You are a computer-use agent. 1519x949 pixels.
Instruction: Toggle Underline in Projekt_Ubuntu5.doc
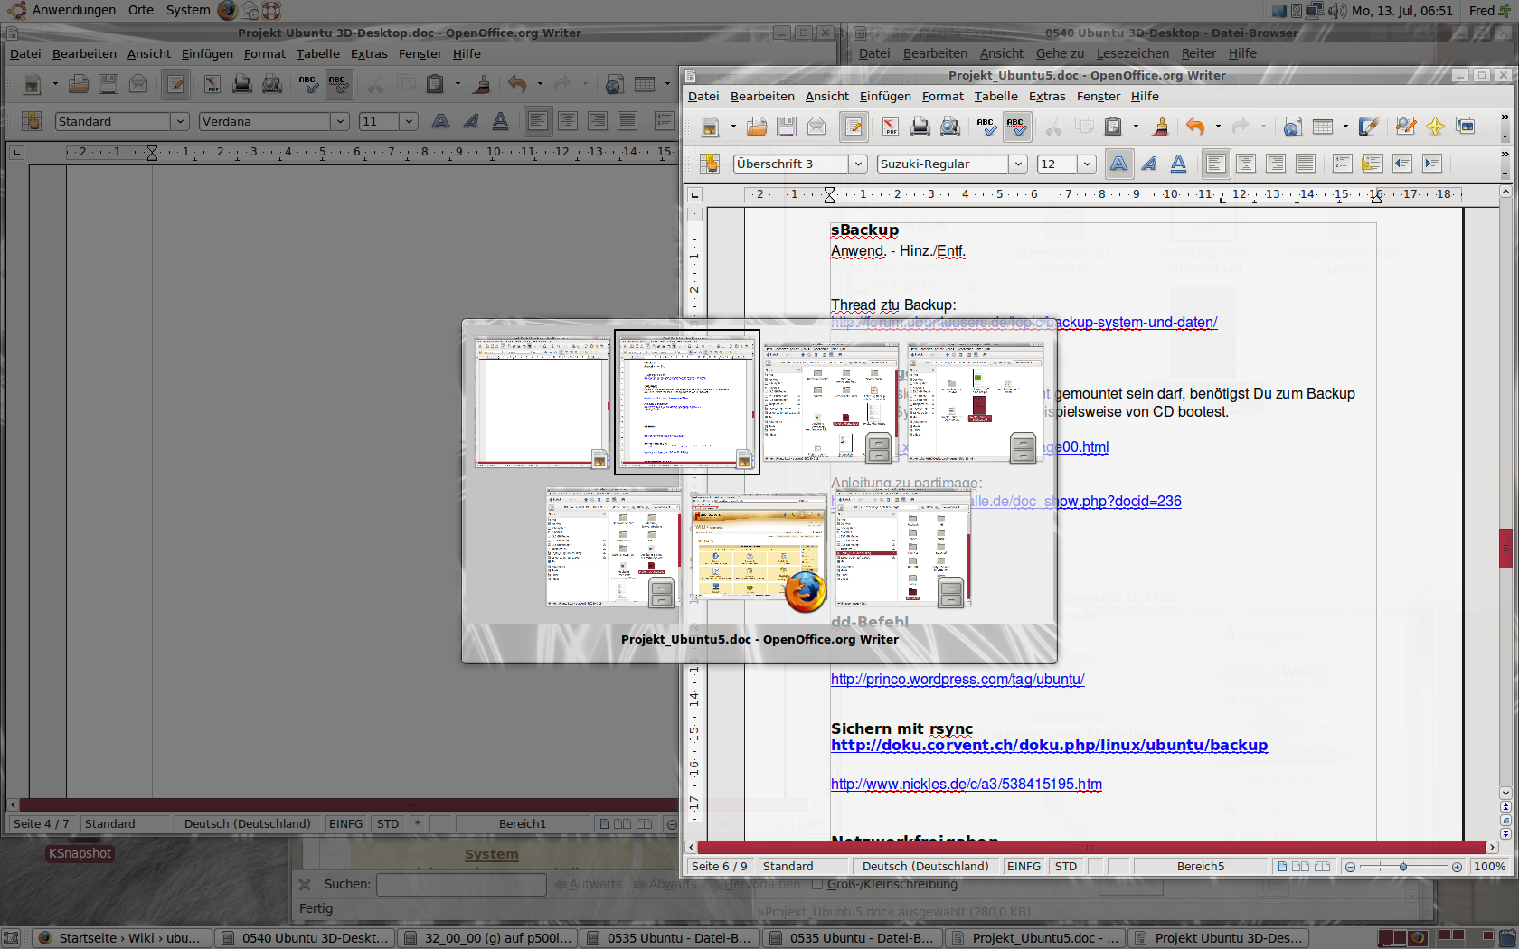1179,164
